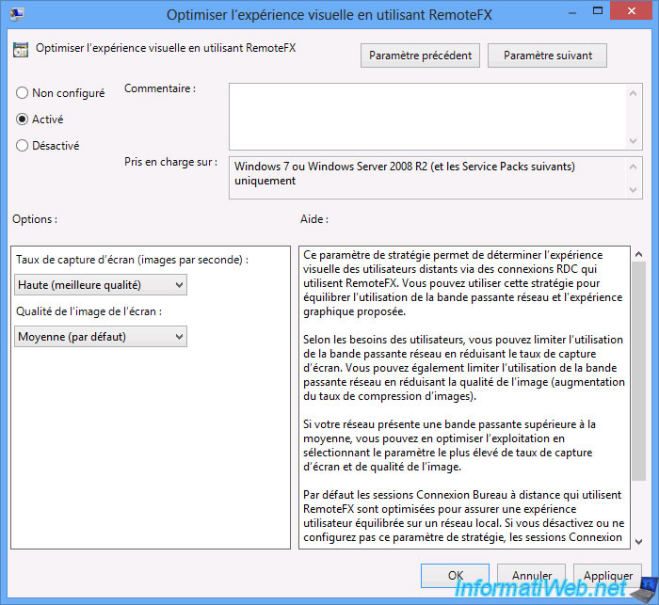Click Pris en charge sur scroll up arrow
This screenshot has width=659, height=605.
click(634, 167)
